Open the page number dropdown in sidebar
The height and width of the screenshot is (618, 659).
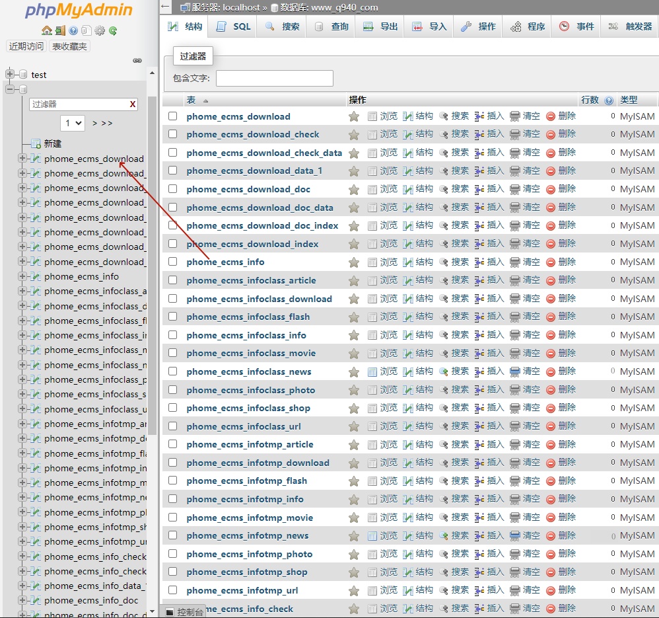73,123
